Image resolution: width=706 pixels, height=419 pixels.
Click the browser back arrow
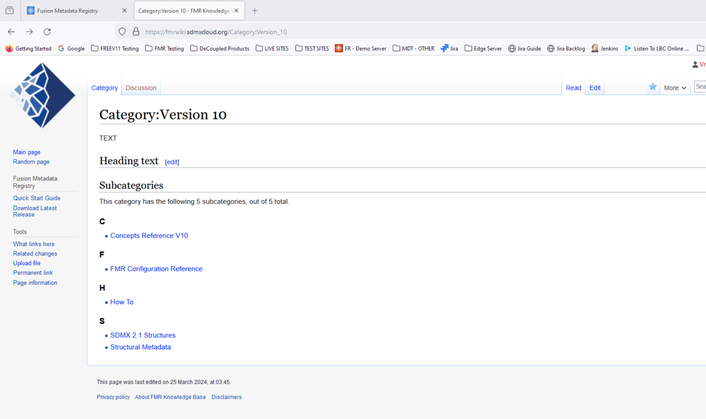[11, 32]
